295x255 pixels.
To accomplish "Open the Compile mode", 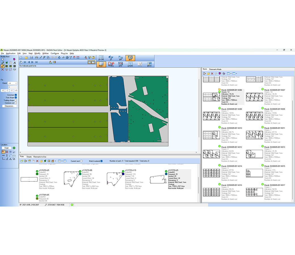I will click(x=130, y=64).
